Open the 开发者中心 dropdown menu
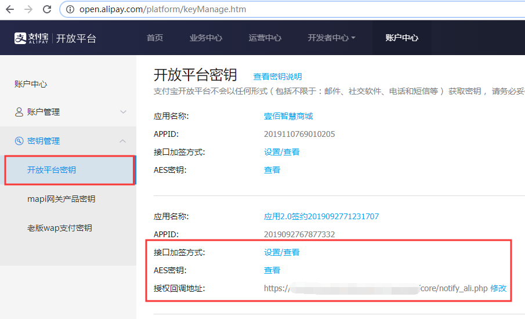Viewport: 525px width, 319px height. (331, 38)
